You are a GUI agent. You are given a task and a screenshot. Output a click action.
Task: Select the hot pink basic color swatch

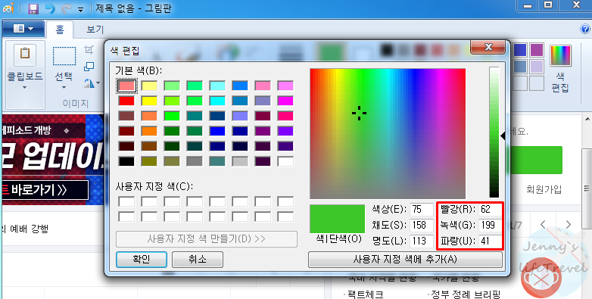pos(285,116)
